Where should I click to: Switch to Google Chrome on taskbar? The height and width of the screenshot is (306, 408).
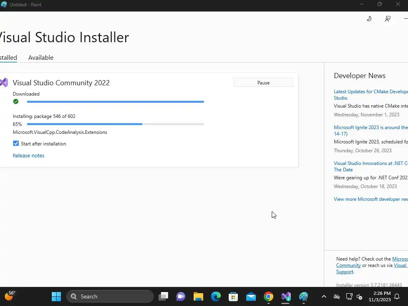[x=268, y=296]
